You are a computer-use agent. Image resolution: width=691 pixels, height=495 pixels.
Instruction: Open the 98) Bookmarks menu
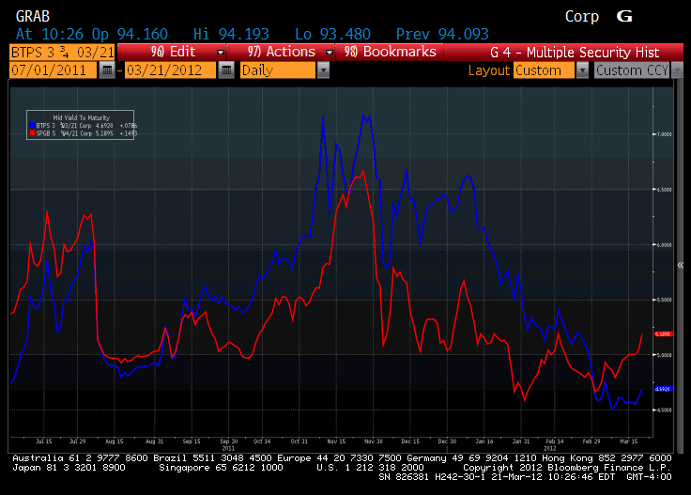pyautogui.click(x=390, y=52)
